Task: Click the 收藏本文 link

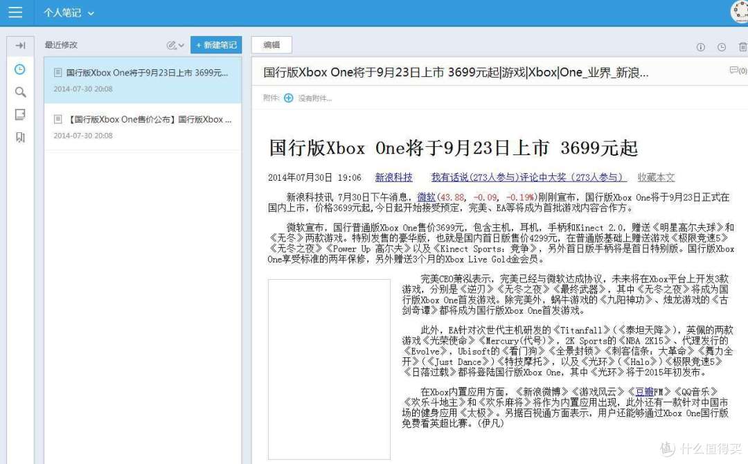Action: [x=656, y=177]
